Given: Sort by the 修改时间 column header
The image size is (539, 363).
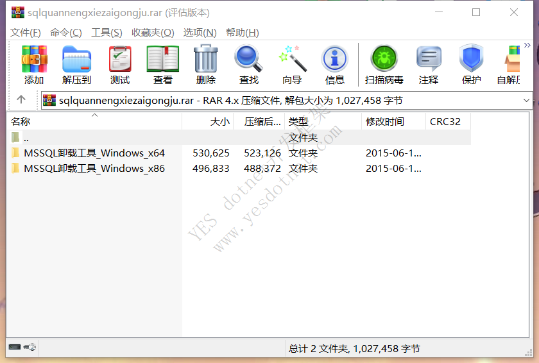Looking at the screenshot, I should [x=393, y=122].
